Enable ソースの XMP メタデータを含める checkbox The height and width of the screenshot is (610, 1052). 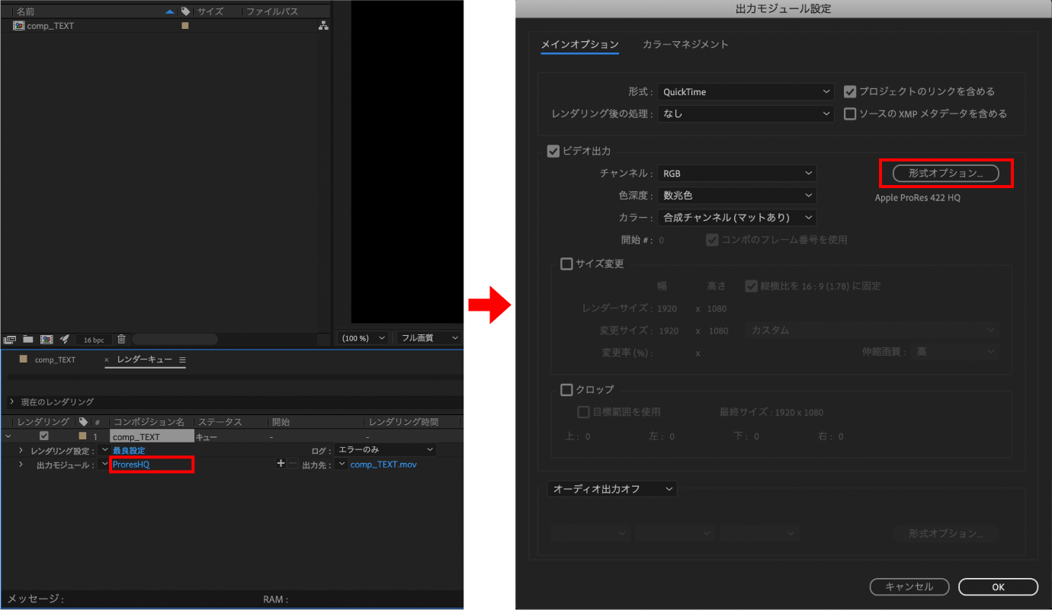coord(850,113)
